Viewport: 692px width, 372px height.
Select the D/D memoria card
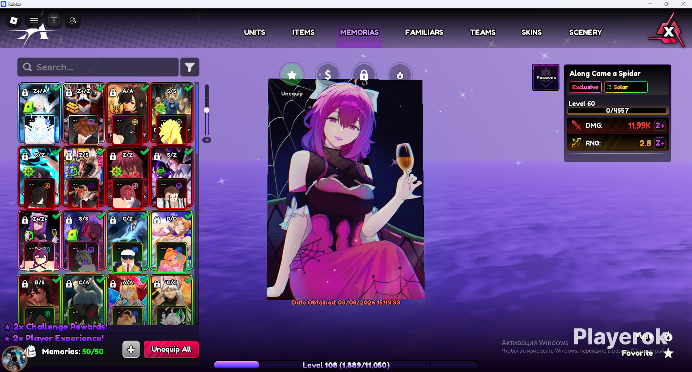click(172, 241)
